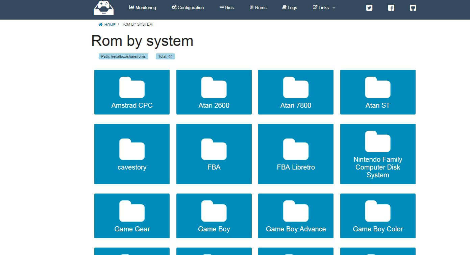Open the Amstrad CPC label link
The image size is (470, 255).
[x=132, y=105]
